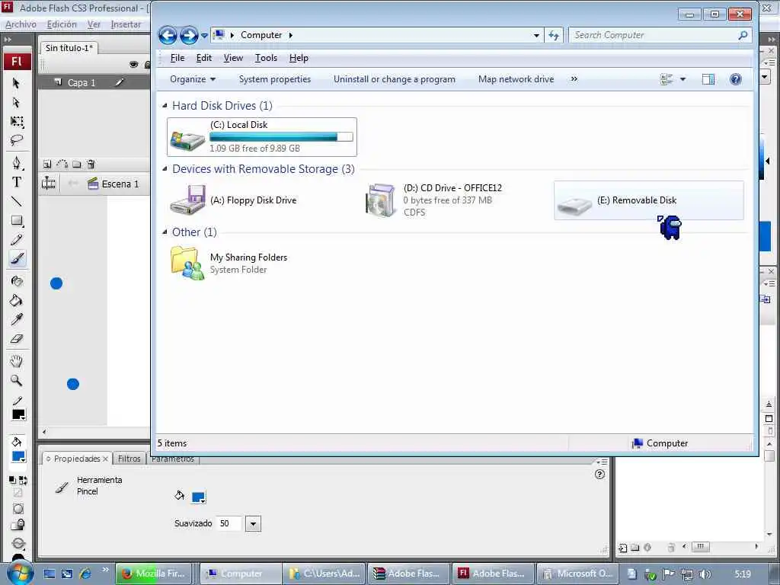Open the Tools menu in Explorer
Viewport: 780px width, 585px height.
click(266, 58)
